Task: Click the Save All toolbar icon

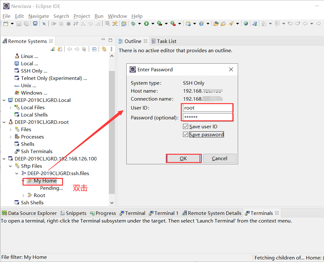Action: click(26, 24)
